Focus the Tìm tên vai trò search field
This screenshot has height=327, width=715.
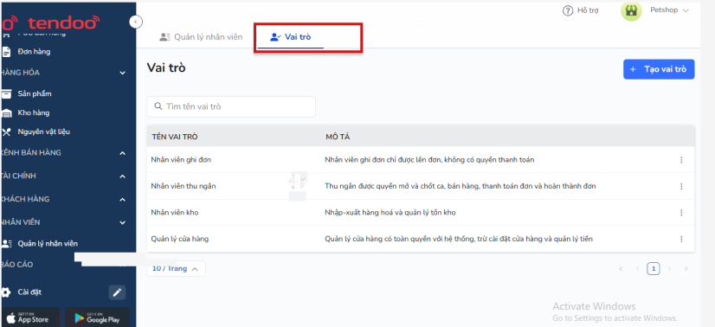231,106
